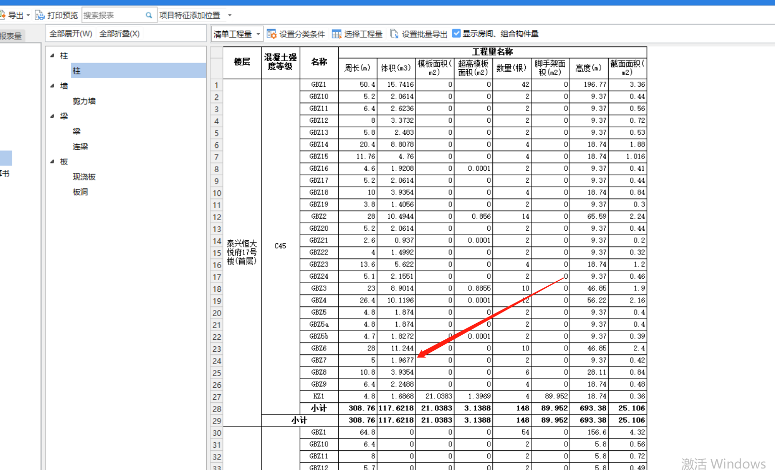Click the 周长(m) column header
Viewport: 775px width, 470px height.
pos(357,68)
